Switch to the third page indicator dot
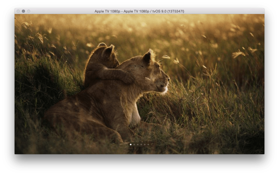This screenshot has width=279, height=175. 138,144
